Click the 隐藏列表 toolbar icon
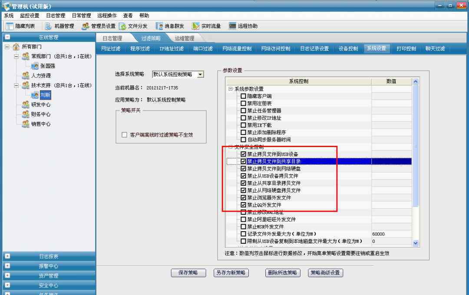The height and width of the screenshot is (295, 469). click(x=10, y=26)
